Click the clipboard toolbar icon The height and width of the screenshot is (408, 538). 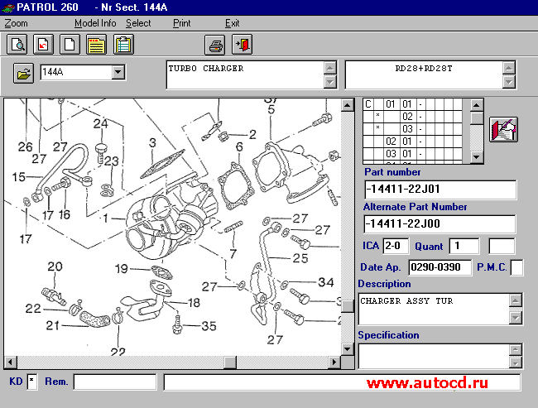(x=123, y=45)
